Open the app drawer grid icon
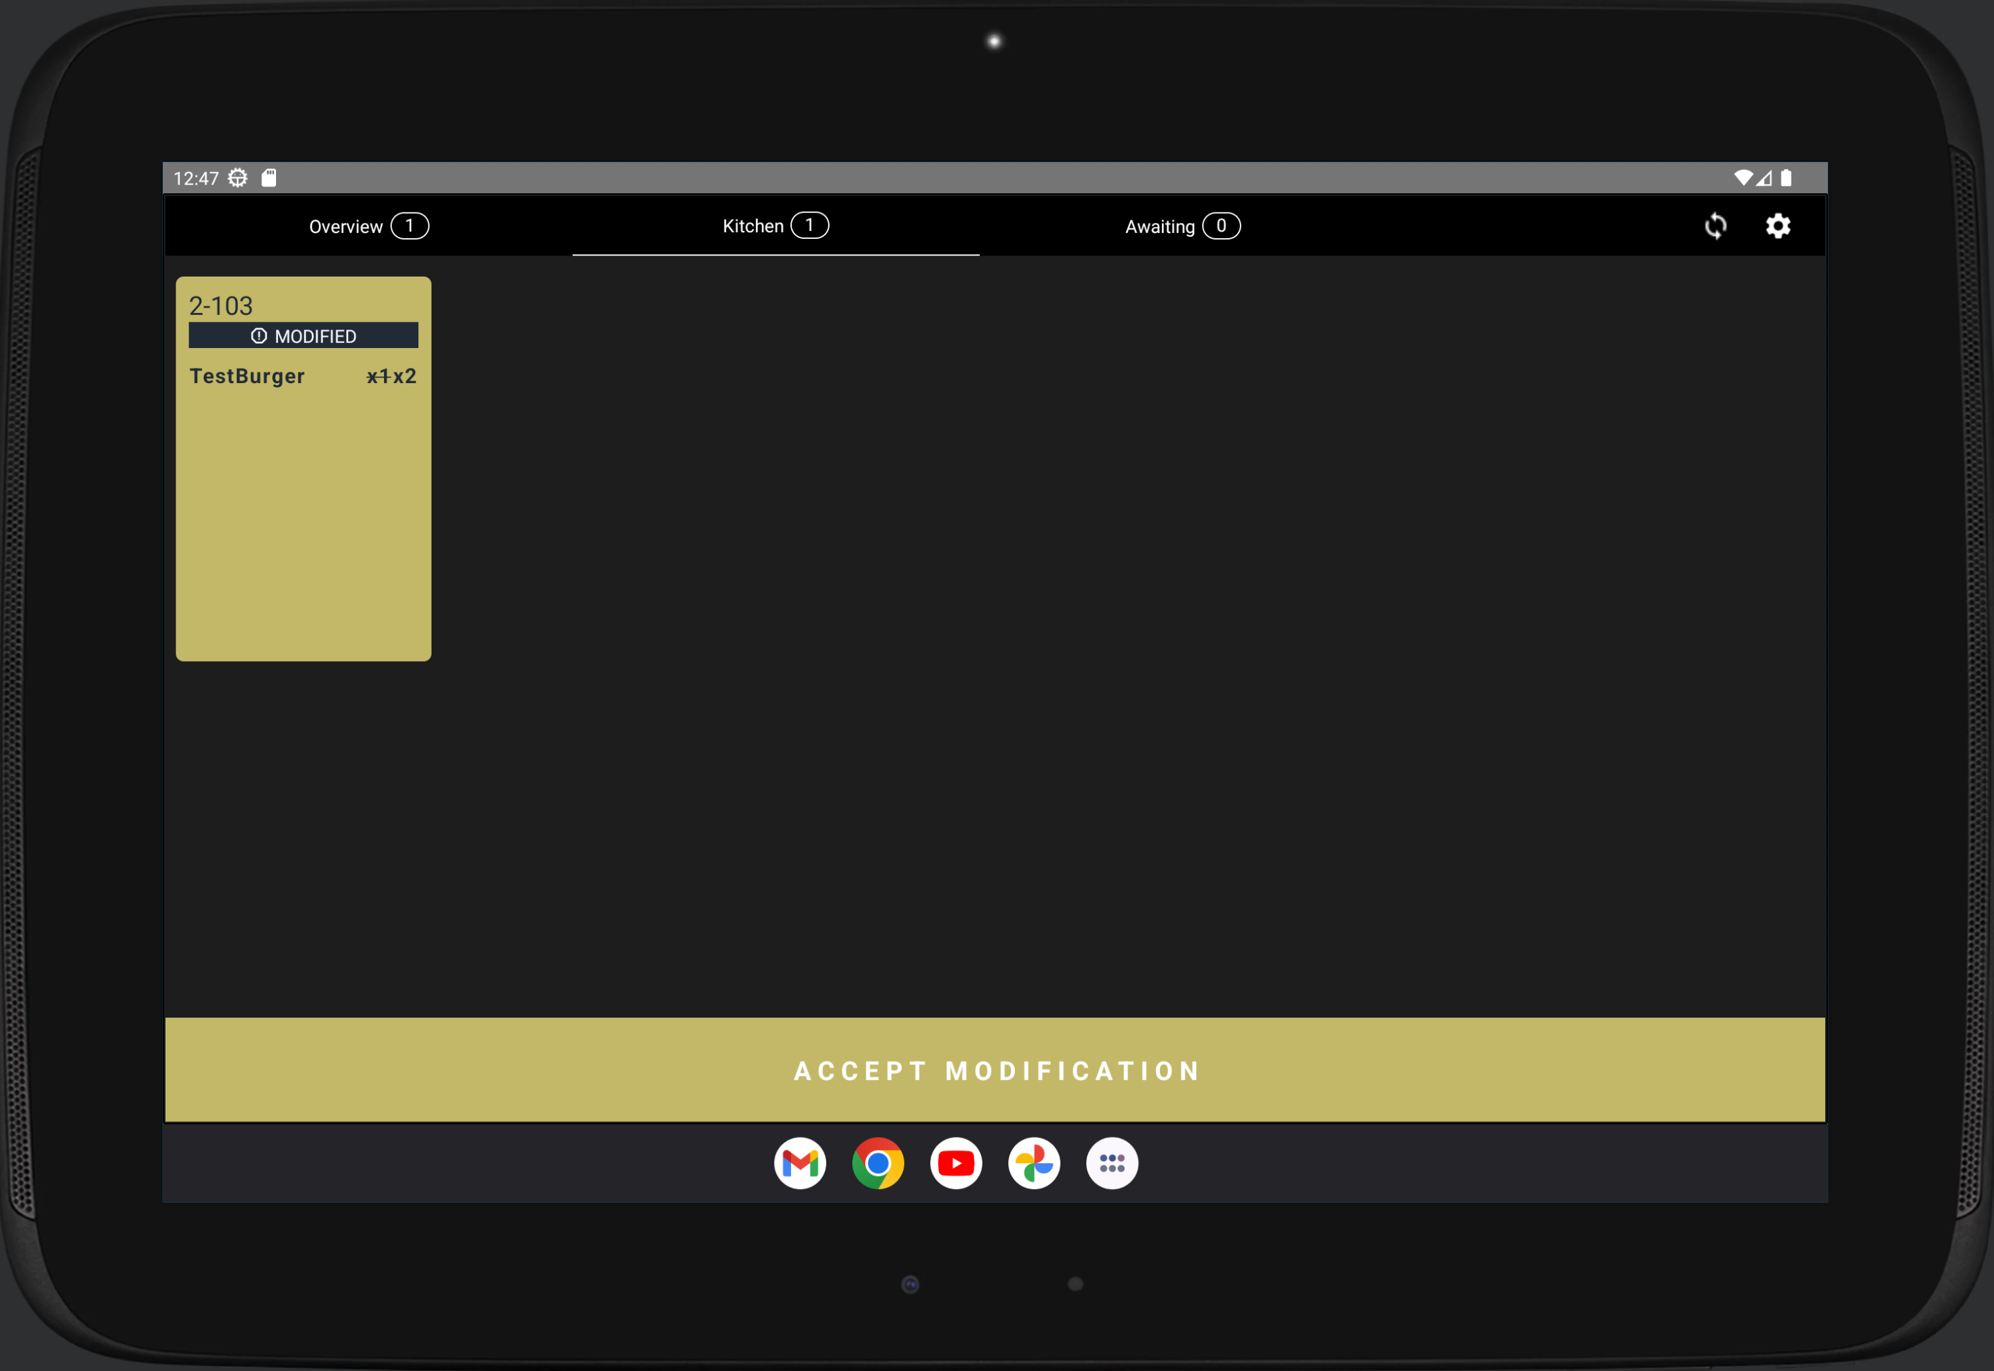1994x1371 pixels. pyautogui.click(x=1112, y=1163)
